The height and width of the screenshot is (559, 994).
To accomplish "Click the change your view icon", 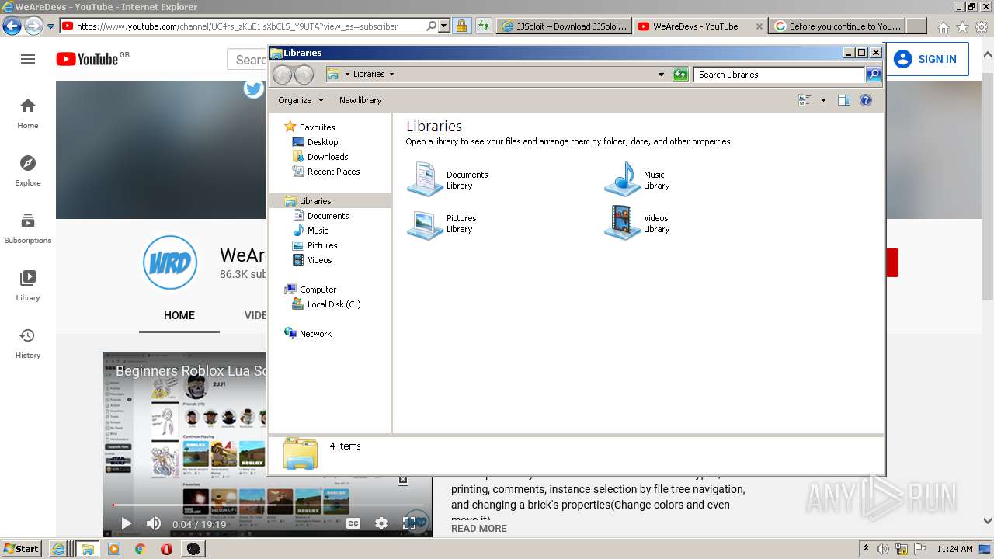I will pyautogui.click(x=805, y=100).
